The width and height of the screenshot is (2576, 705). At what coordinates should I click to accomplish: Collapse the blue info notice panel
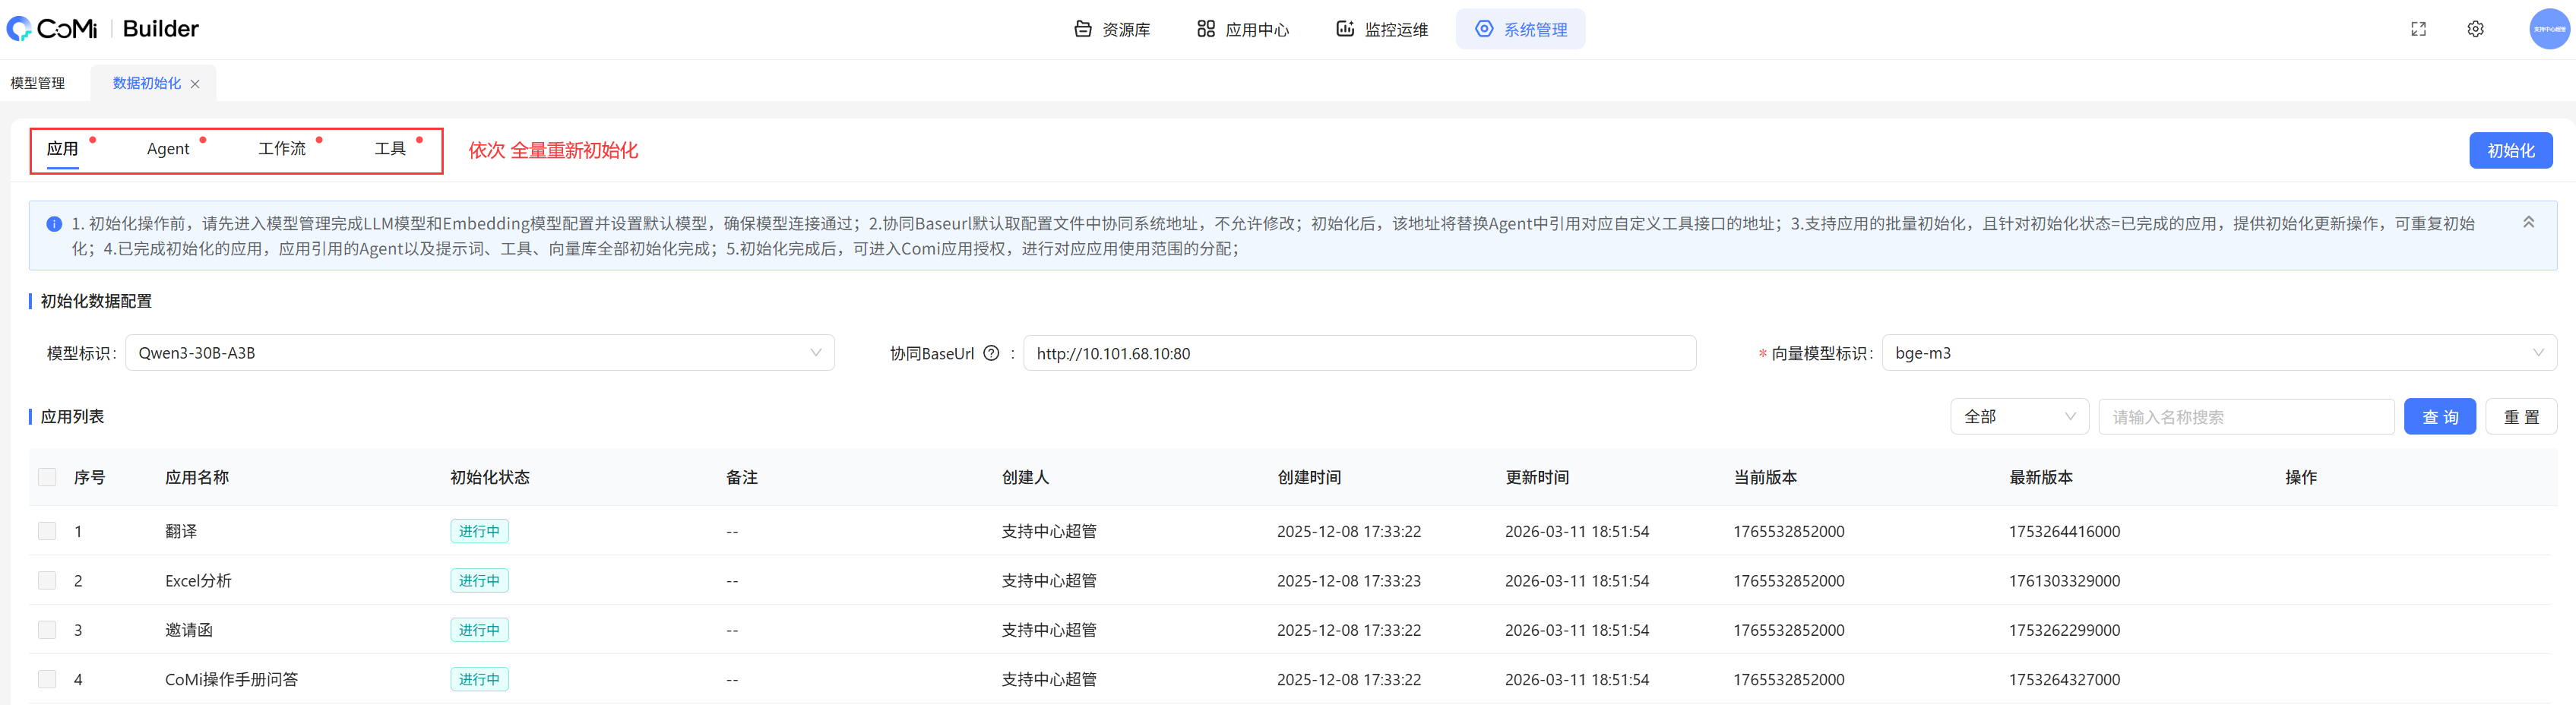pyautogui.click(x=2528, y=223)
